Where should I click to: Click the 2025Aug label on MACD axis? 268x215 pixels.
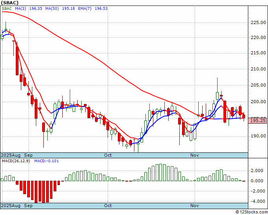point(11,206)
